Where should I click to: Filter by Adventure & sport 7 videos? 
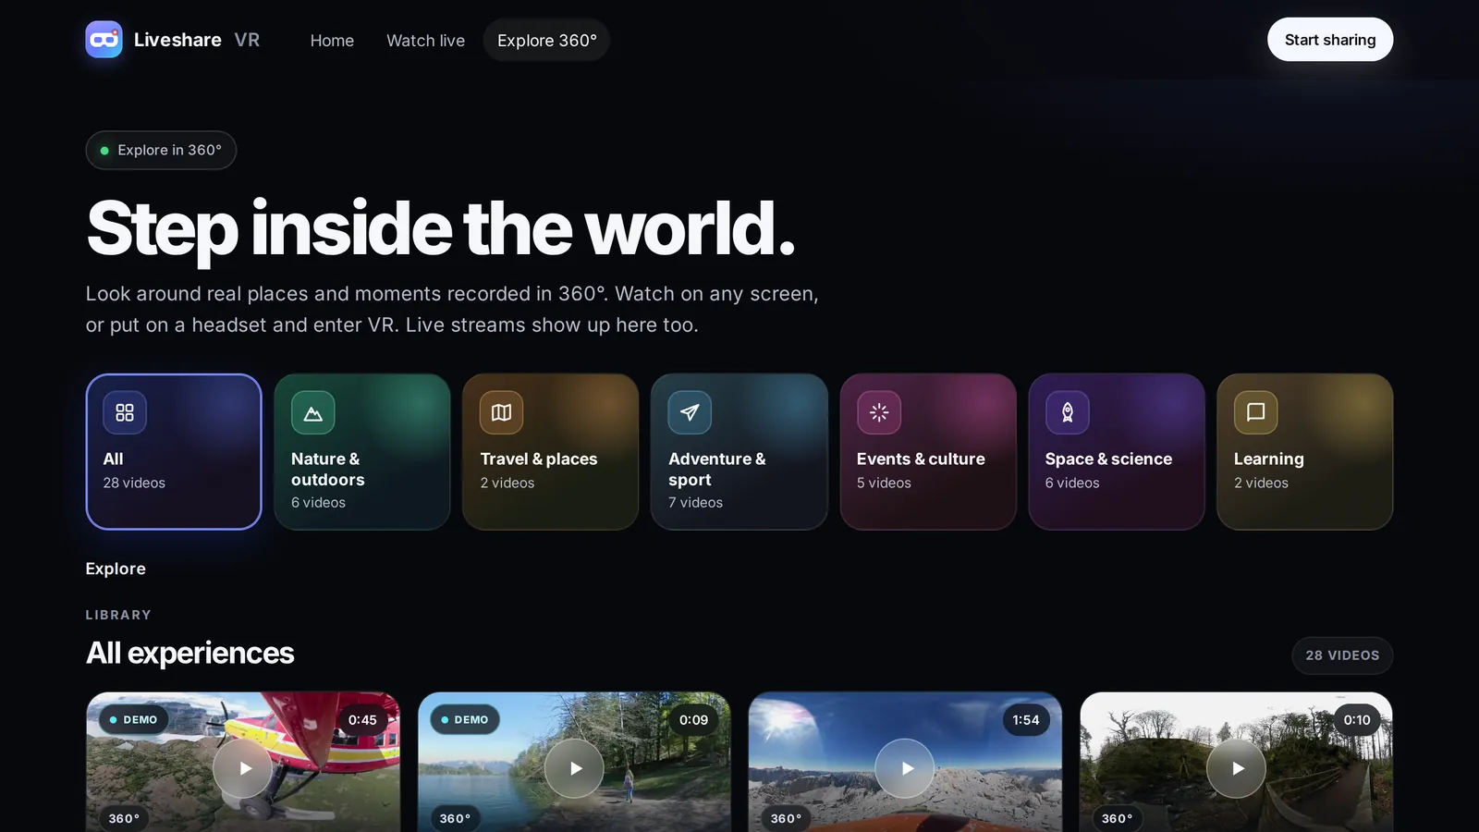(x=739, y=452)
